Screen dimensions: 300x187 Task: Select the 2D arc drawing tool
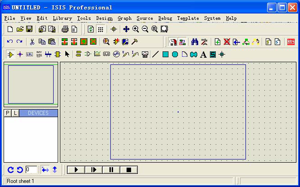[184, 55]
